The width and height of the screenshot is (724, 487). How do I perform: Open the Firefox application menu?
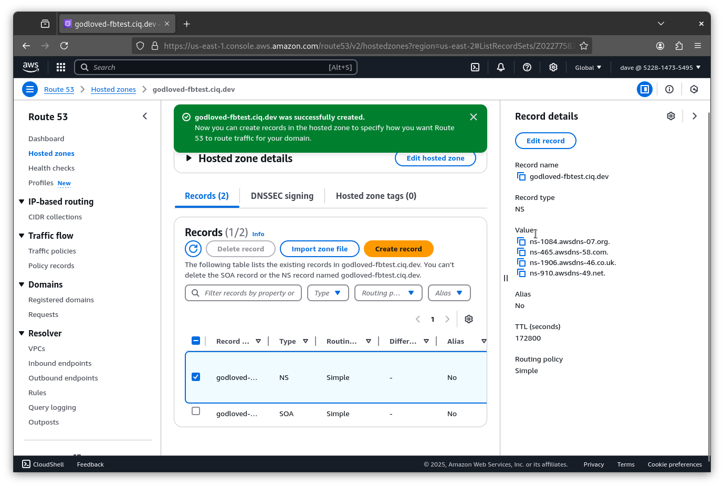click(x=698, y=46)
